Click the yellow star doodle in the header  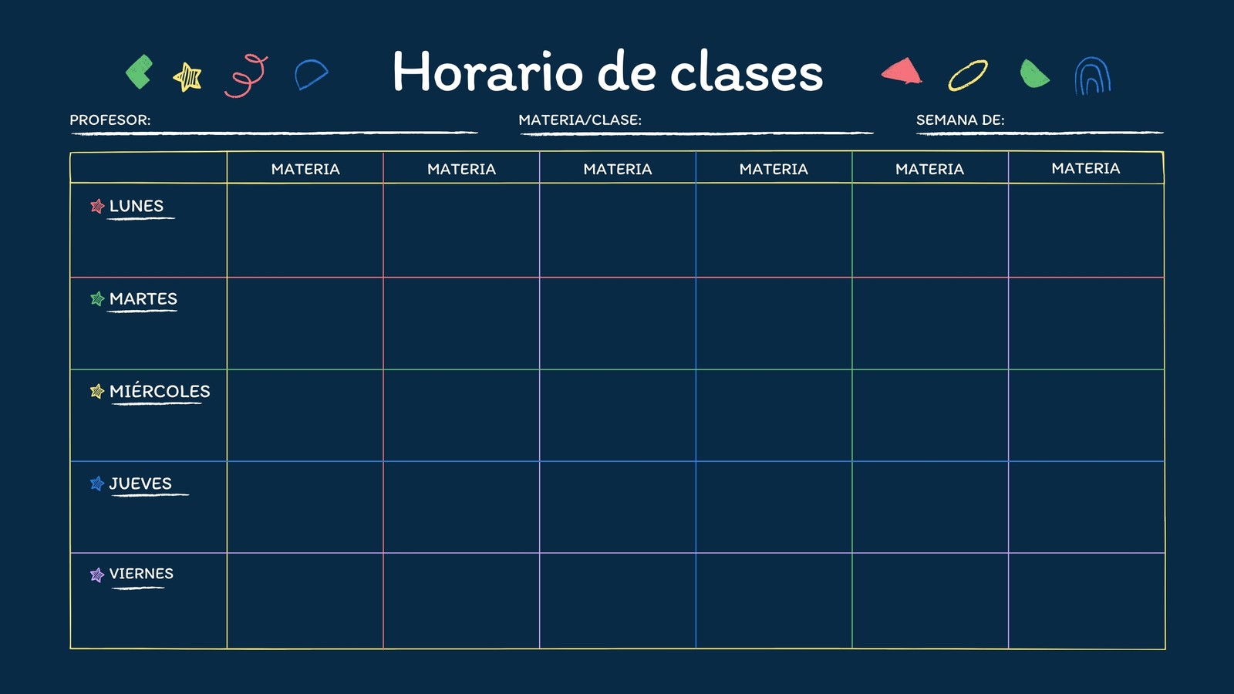tap(187, 77)
